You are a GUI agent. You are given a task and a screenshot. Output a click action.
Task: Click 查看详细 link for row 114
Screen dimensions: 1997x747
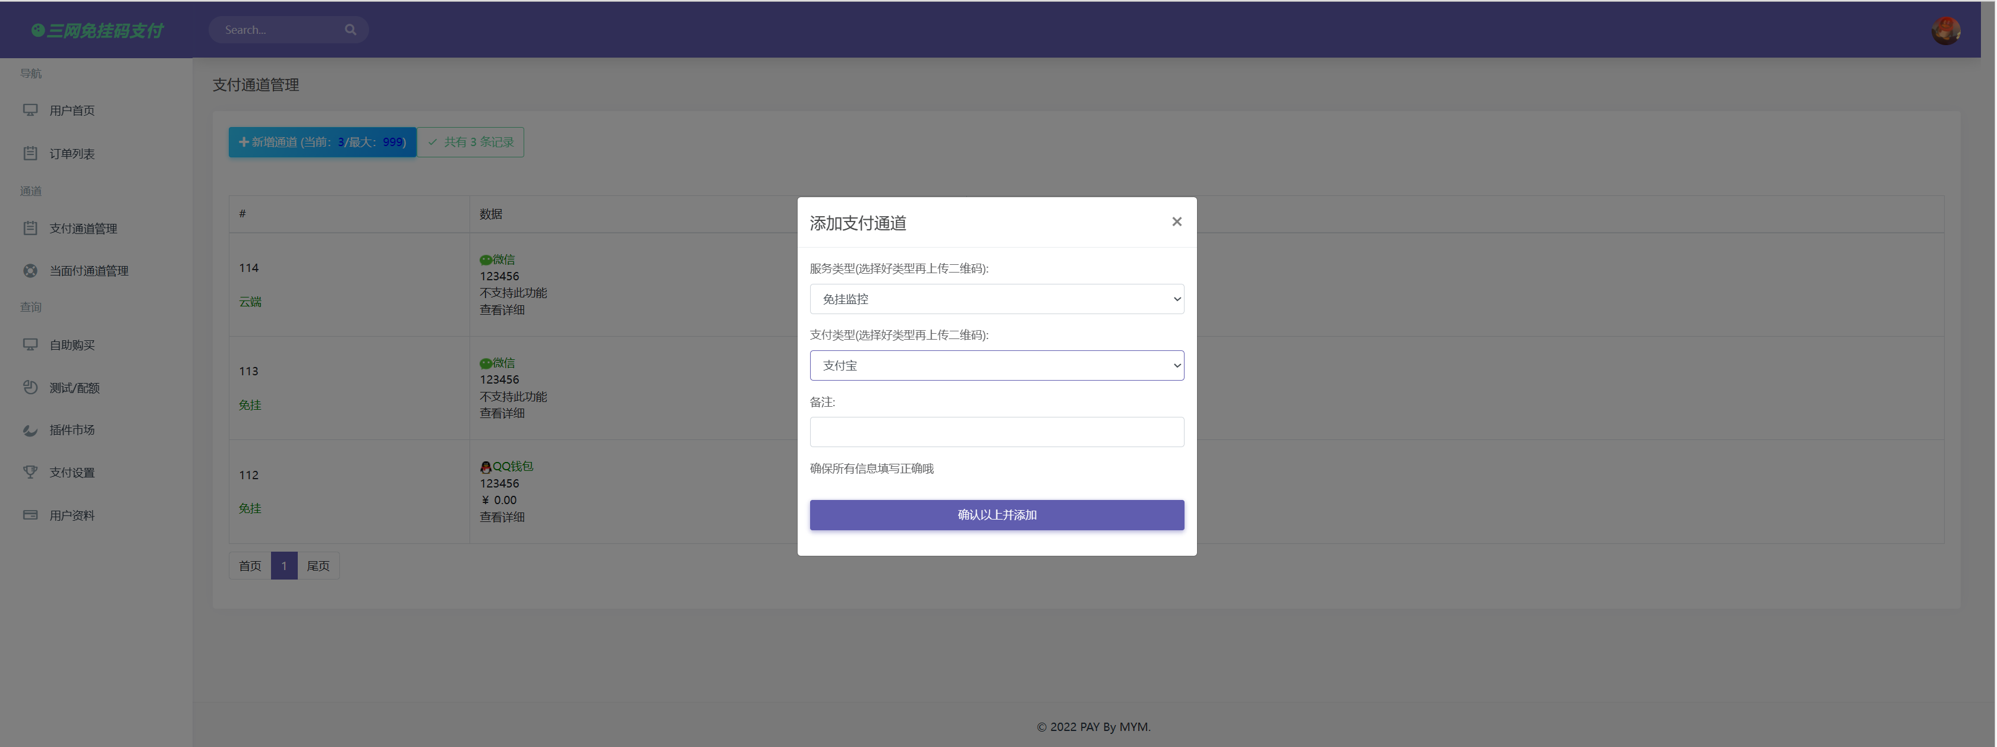point(502,310)
